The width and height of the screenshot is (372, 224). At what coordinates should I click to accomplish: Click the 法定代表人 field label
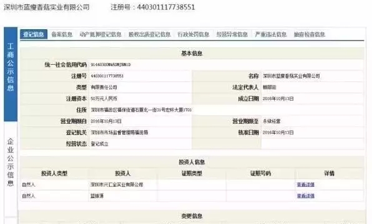[x=245, y=87]
